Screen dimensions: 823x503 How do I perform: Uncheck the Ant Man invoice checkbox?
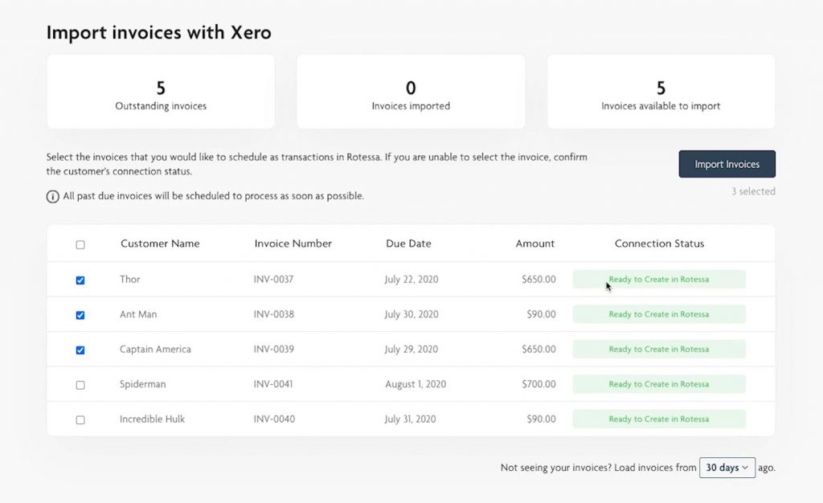80,315
